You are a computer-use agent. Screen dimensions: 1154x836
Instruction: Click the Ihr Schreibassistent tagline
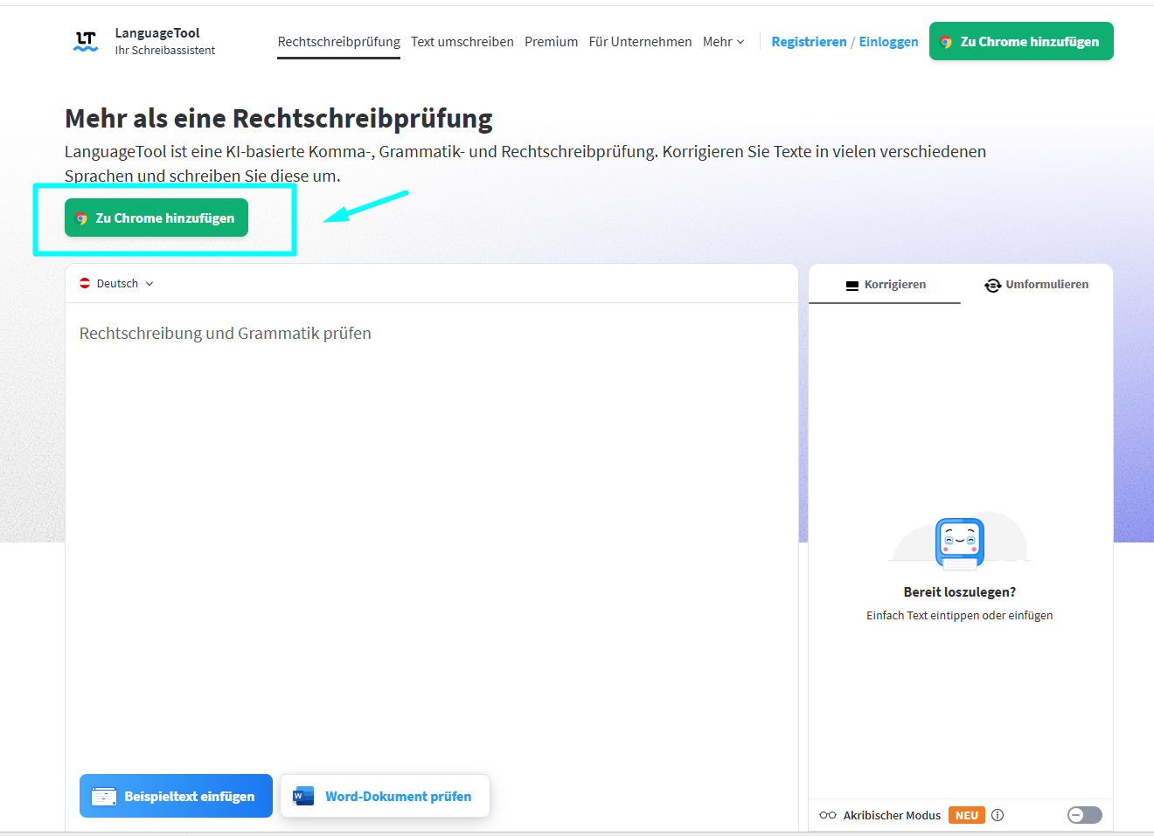click(165, 51)
